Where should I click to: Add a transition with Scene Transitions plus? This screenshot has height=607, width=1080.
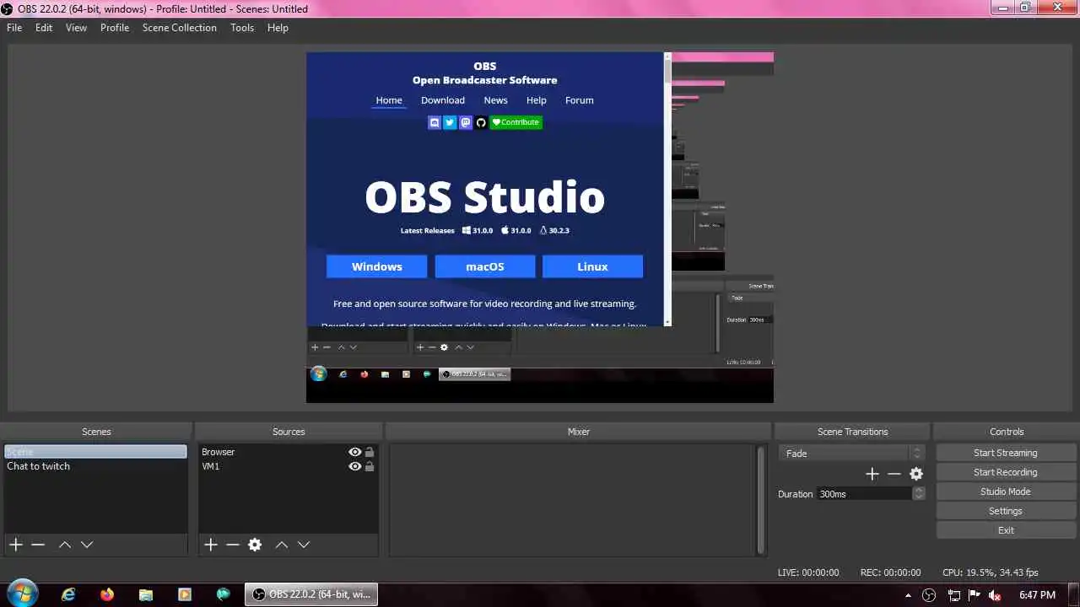(x=872, y=474)
